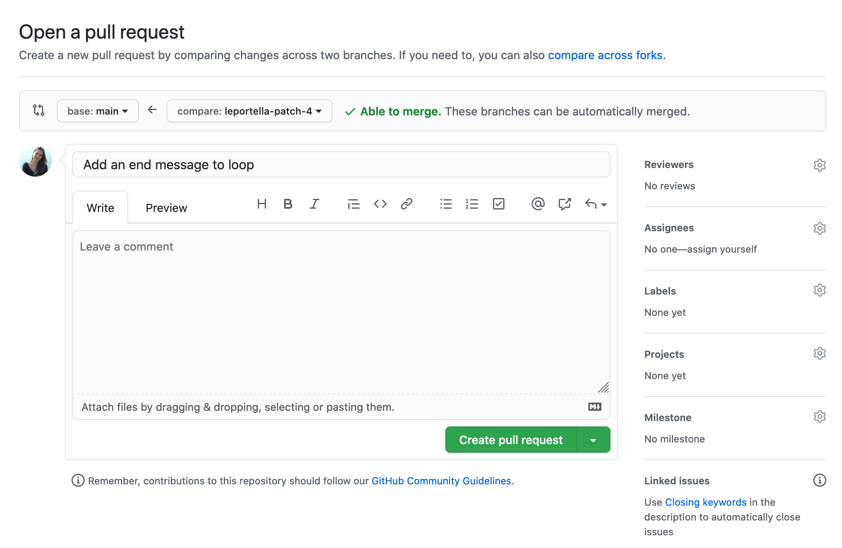Add a numbered list
The image size is (842, 548).
[x=472, y=204]
